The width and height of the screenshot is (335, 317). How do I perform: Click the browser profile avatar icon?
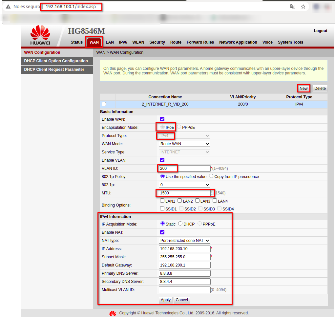click(316, 6)
